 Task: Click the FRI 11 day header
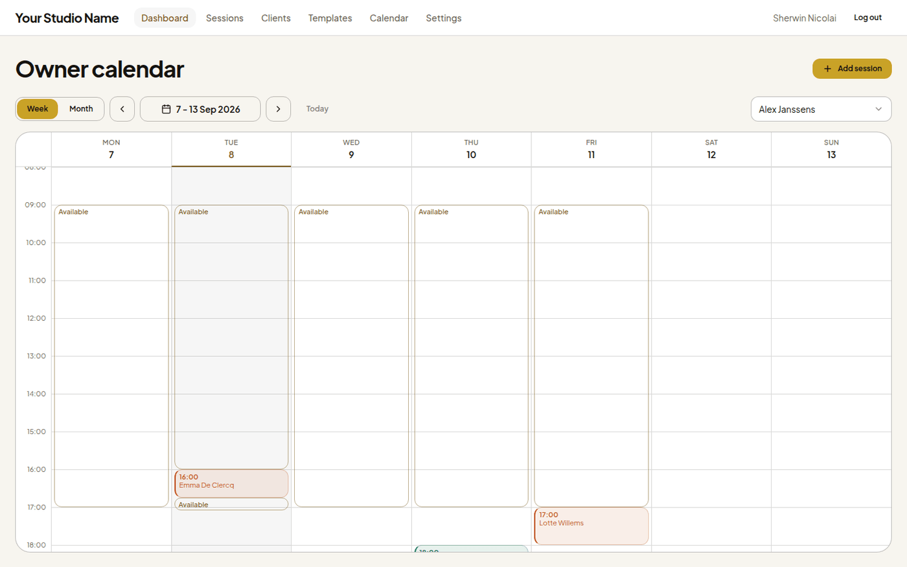(591, 149)
